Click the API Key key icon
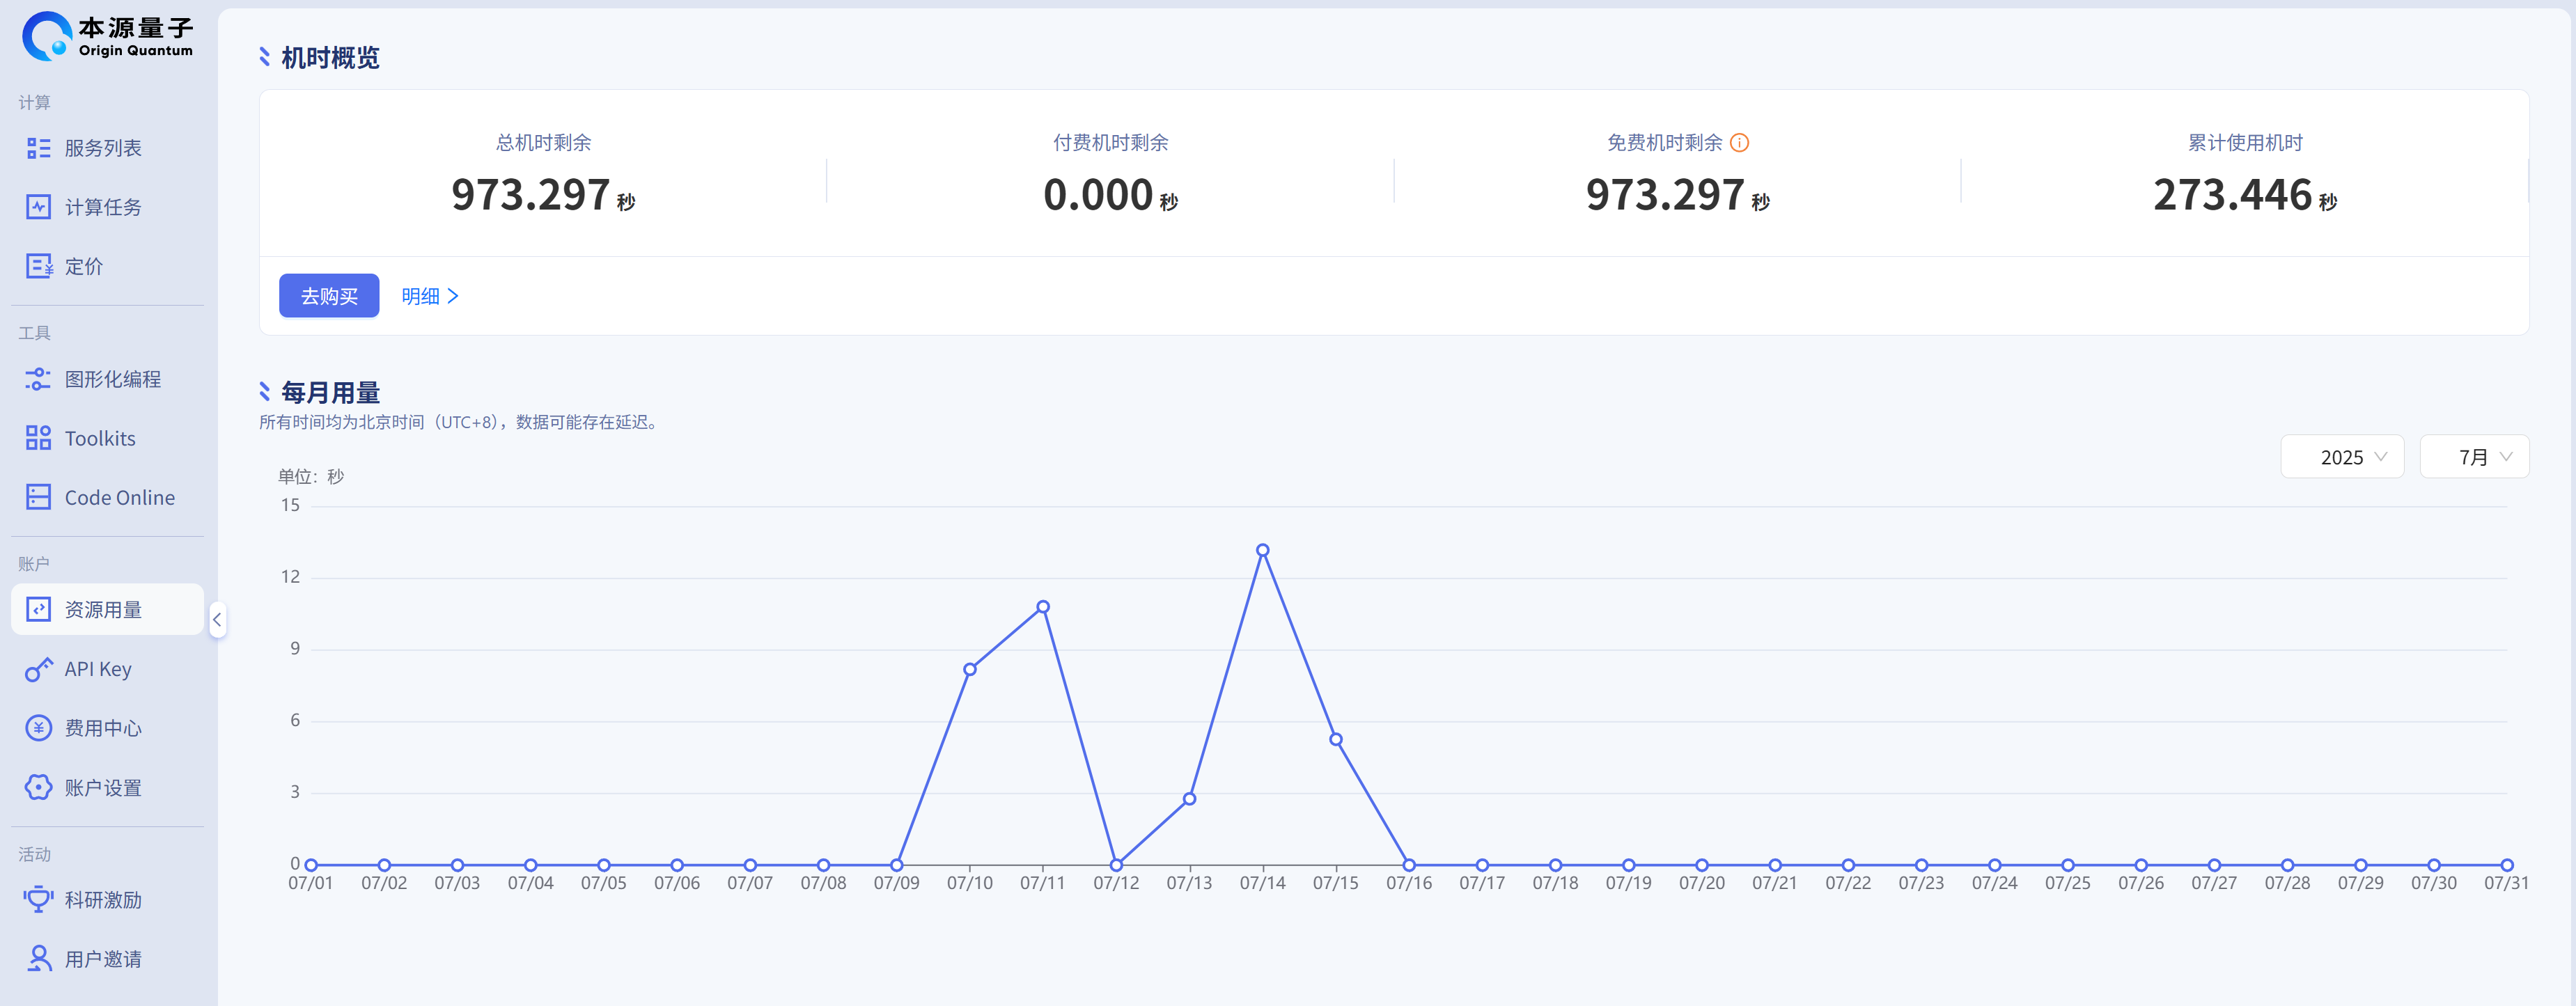The image size is (2576, 1006). [x=38, y=669]
